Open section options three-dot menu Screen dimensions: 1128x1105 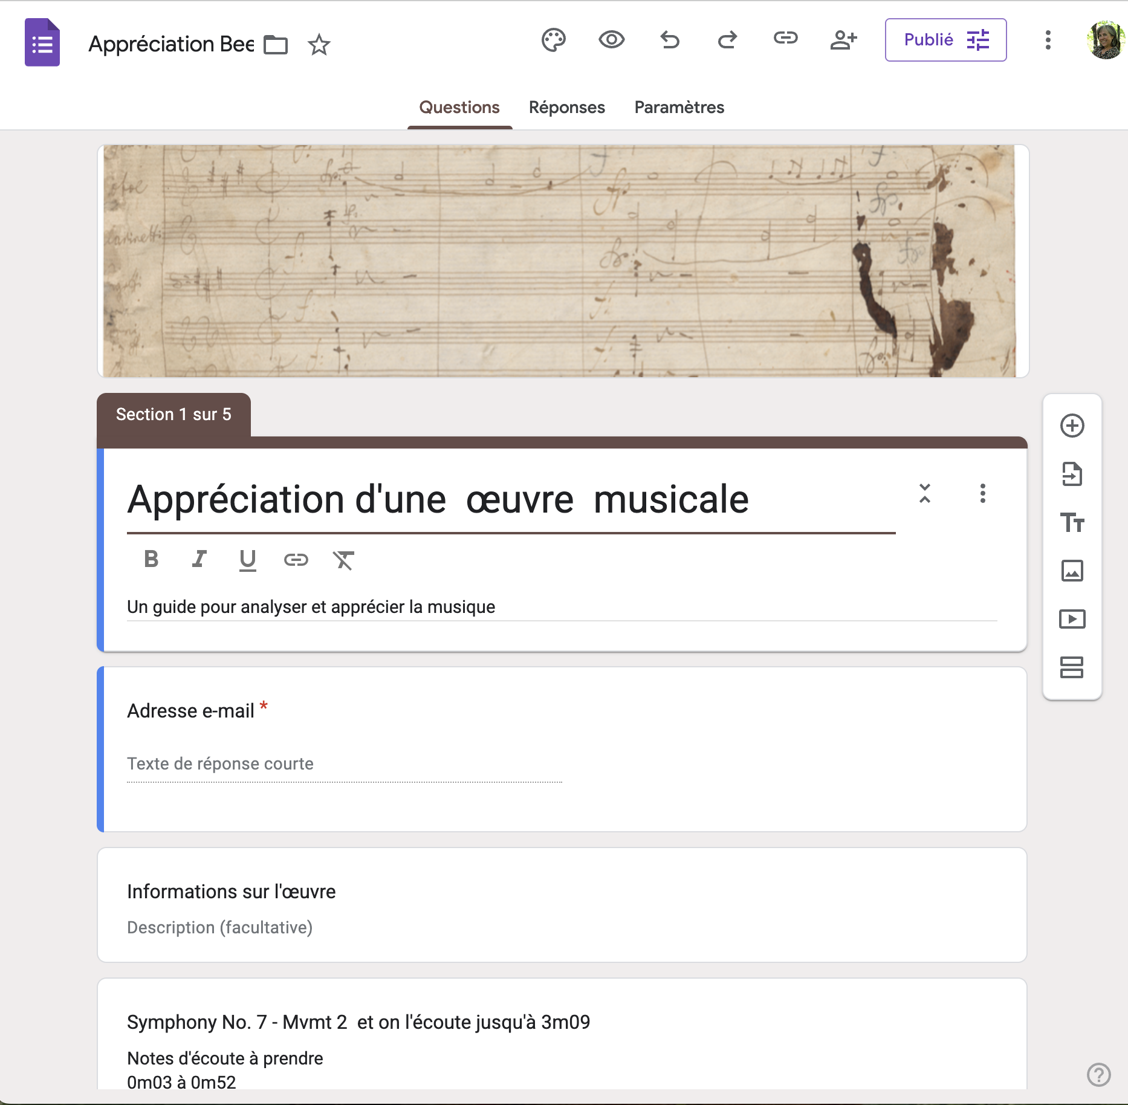pyautogui.click(x=982, y=493)
